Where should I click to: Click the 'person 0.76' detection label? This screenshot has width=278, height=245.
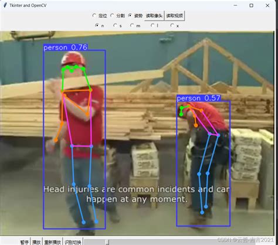tap(66, 47)
